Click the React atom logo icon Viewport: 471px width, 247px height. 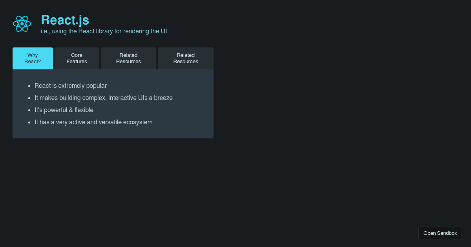click(22, 24)
